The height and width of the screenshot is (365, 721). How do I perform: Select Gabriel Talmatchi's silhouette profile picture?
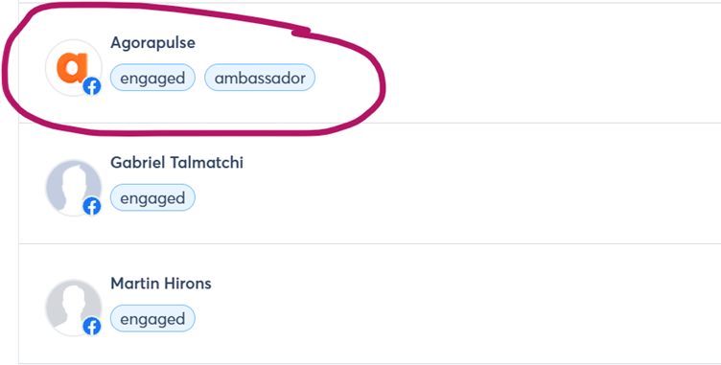[x=73, y=188]
